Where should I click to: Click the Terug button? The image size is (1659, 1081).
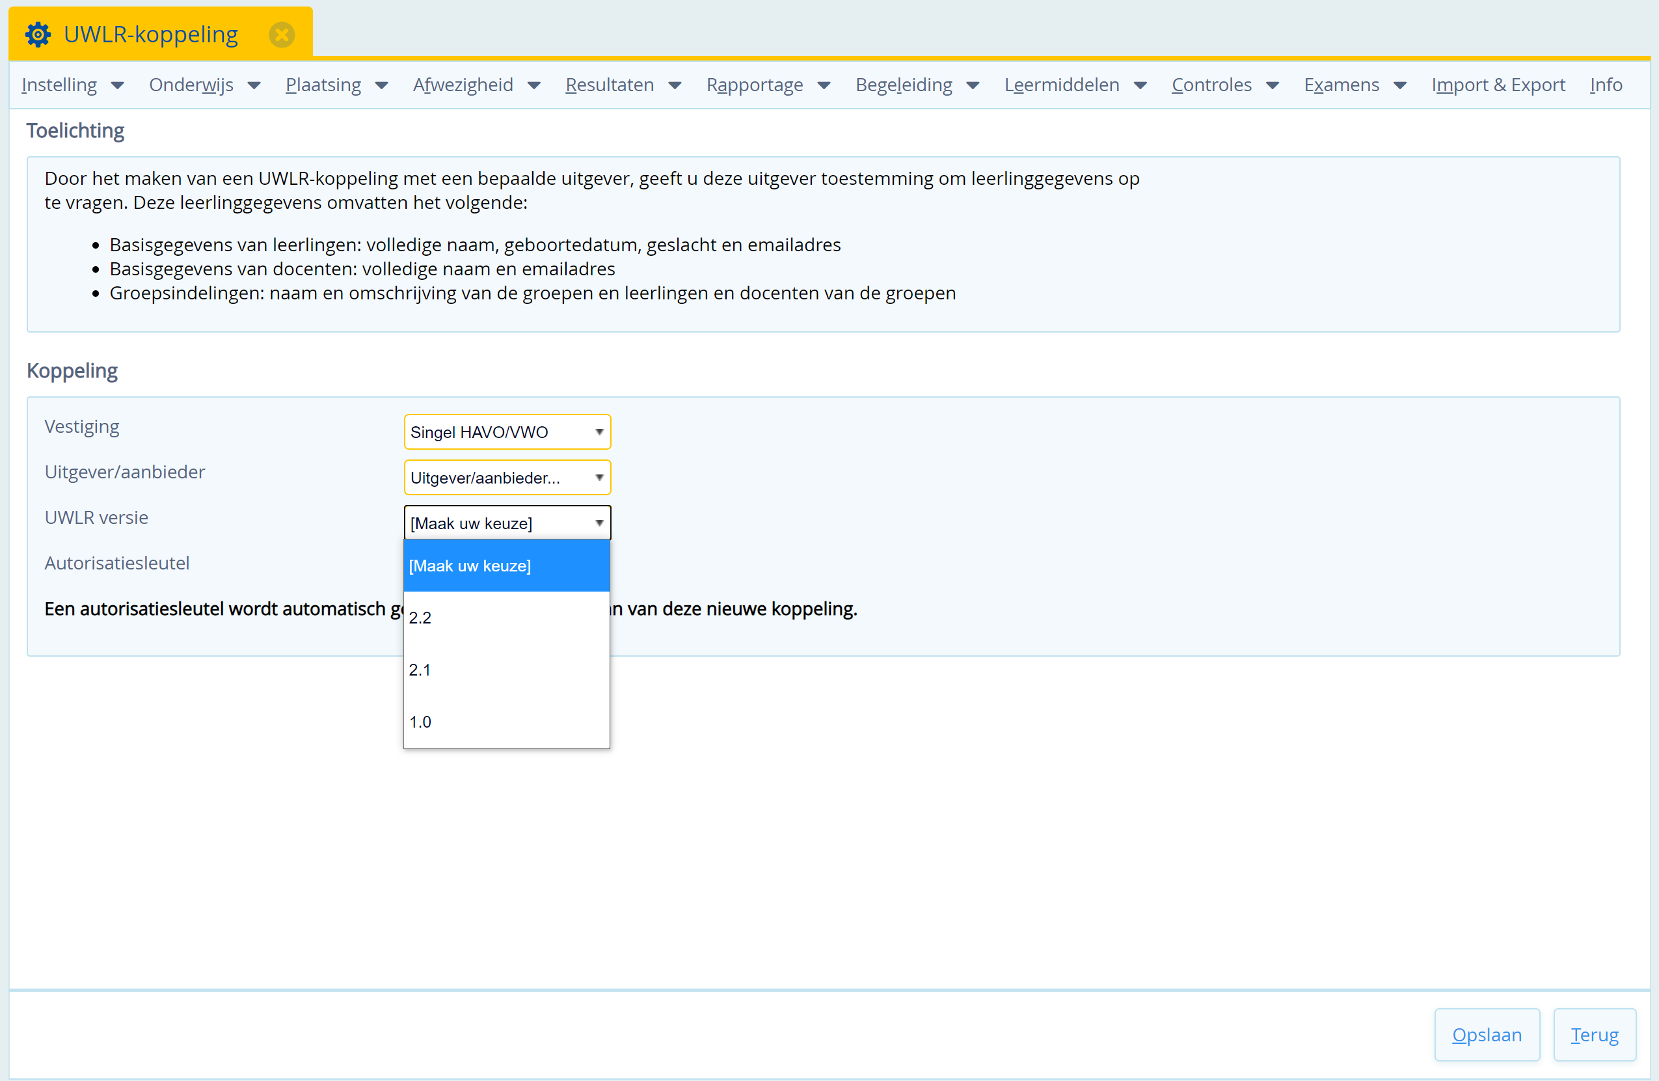[1593, 1034]
